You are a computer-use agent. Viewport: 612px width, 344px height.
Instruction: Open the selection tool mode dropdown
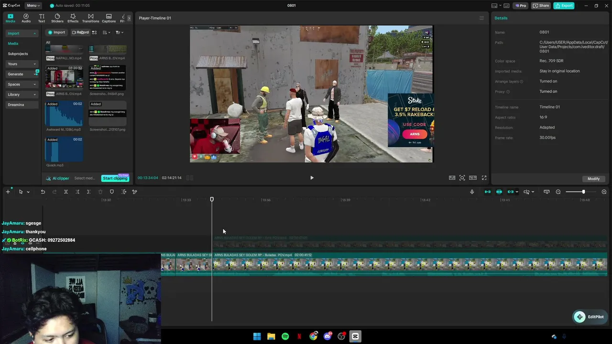[x=28, y=192]
